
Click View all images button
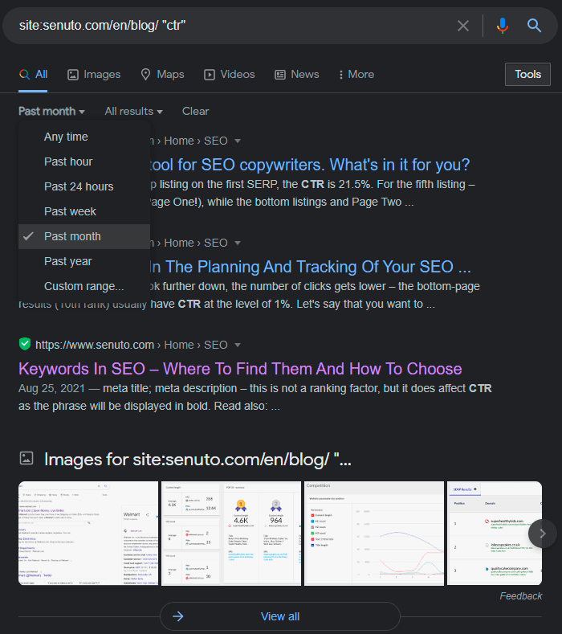[x=279, y=616]
